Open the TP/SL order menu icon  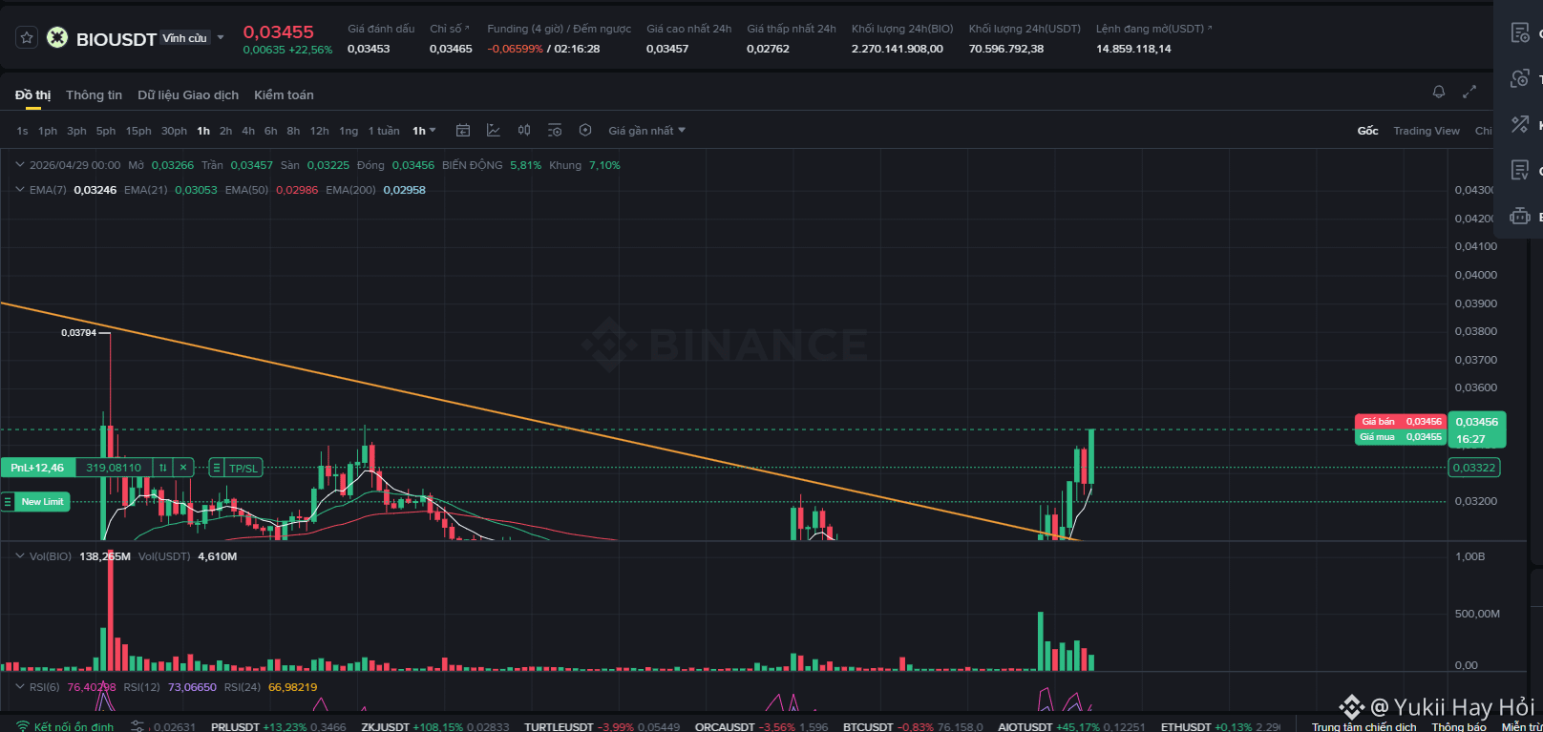point(217,468)
